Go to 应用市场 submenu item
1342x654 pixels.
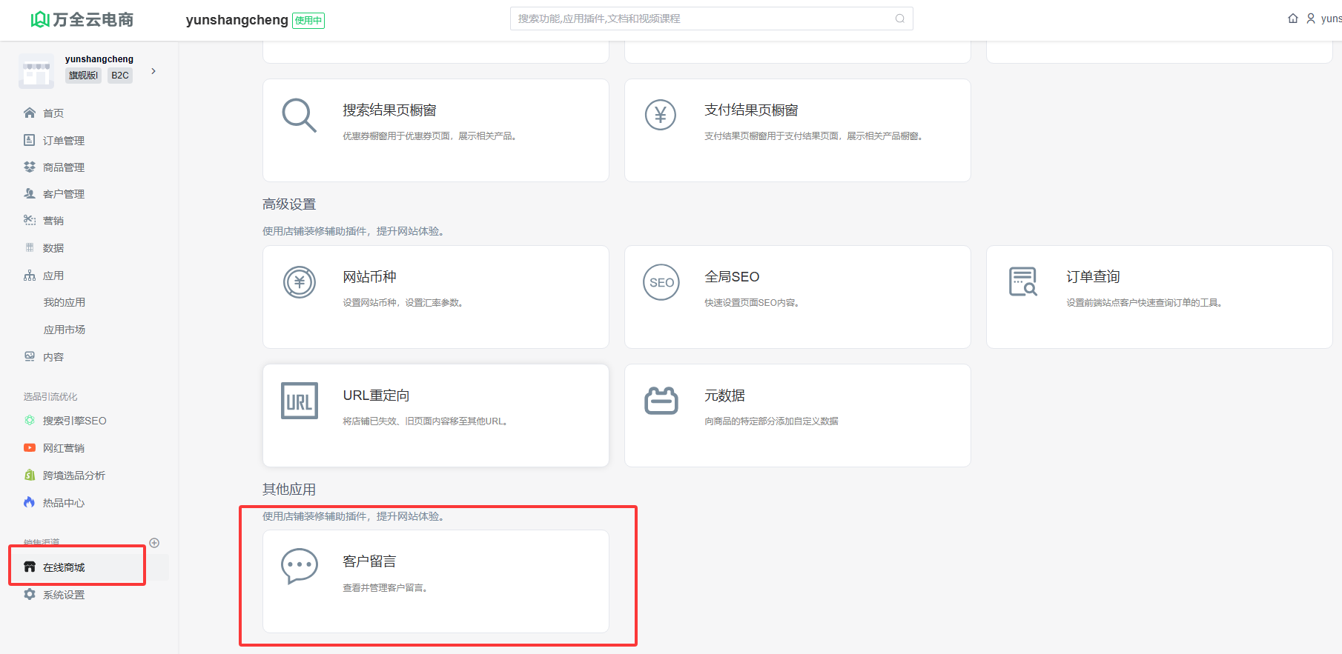pos(65,330)
